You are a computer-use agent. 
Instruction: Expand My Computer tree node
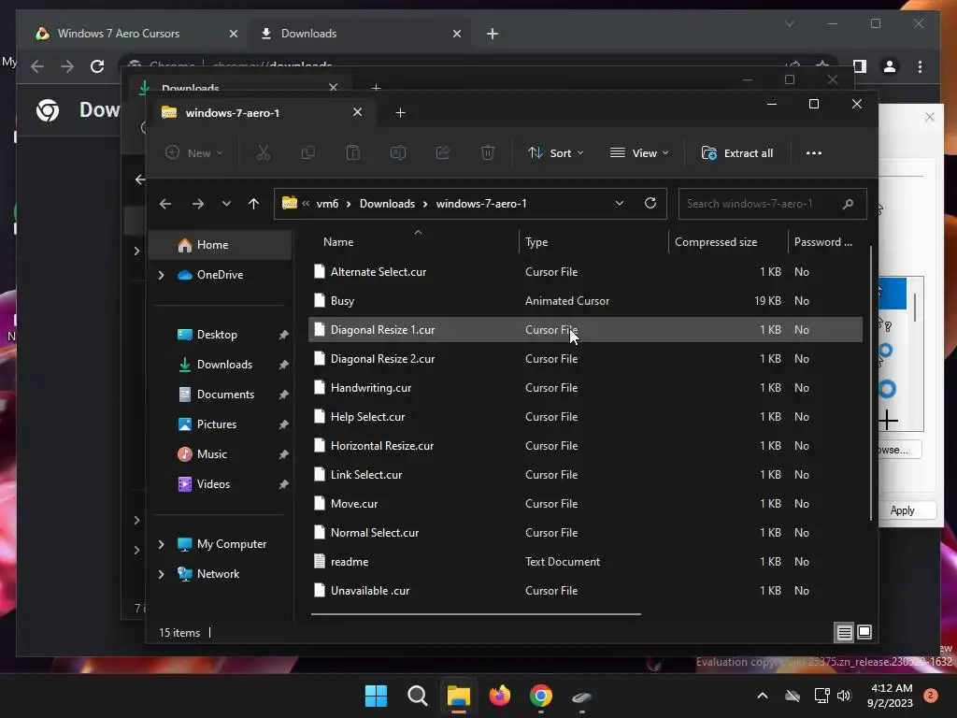[161, 545]
